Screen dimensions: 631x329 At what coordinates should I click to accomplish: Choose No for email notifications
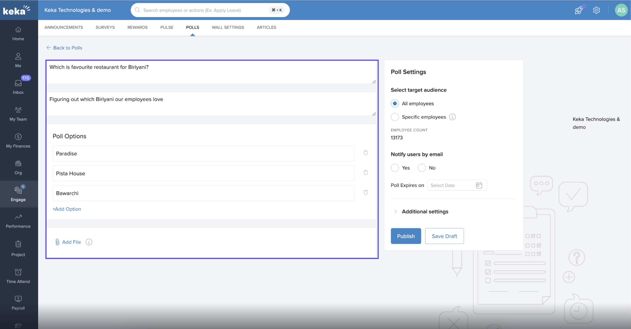(422, 168)
